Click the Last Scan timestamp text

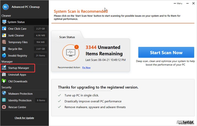[105, 60]
